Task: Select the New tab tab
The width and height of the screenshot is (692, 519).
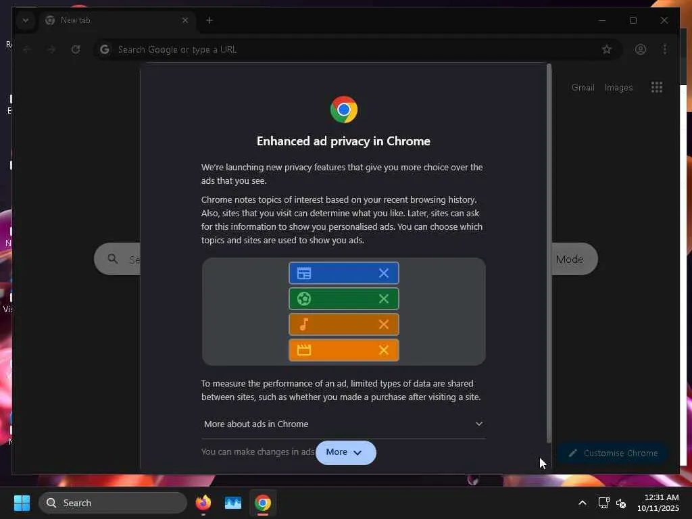Action: 117,20
